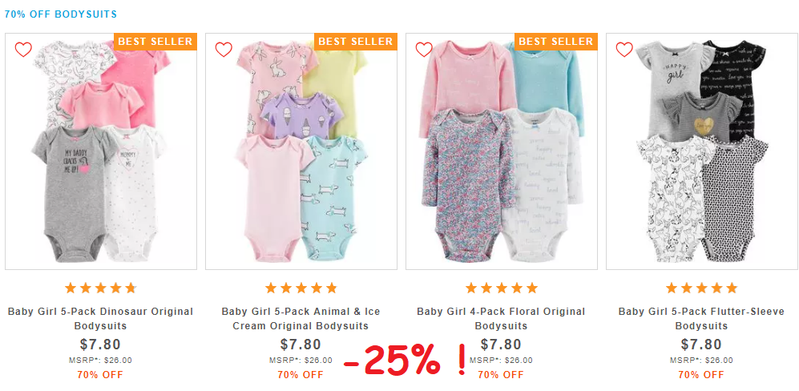Image resolution: width=799 pixels, height=391 pixels.
Task: Favorite the Animal & Ice Cream Bodysuits heart
Action: tap(224, 50)
